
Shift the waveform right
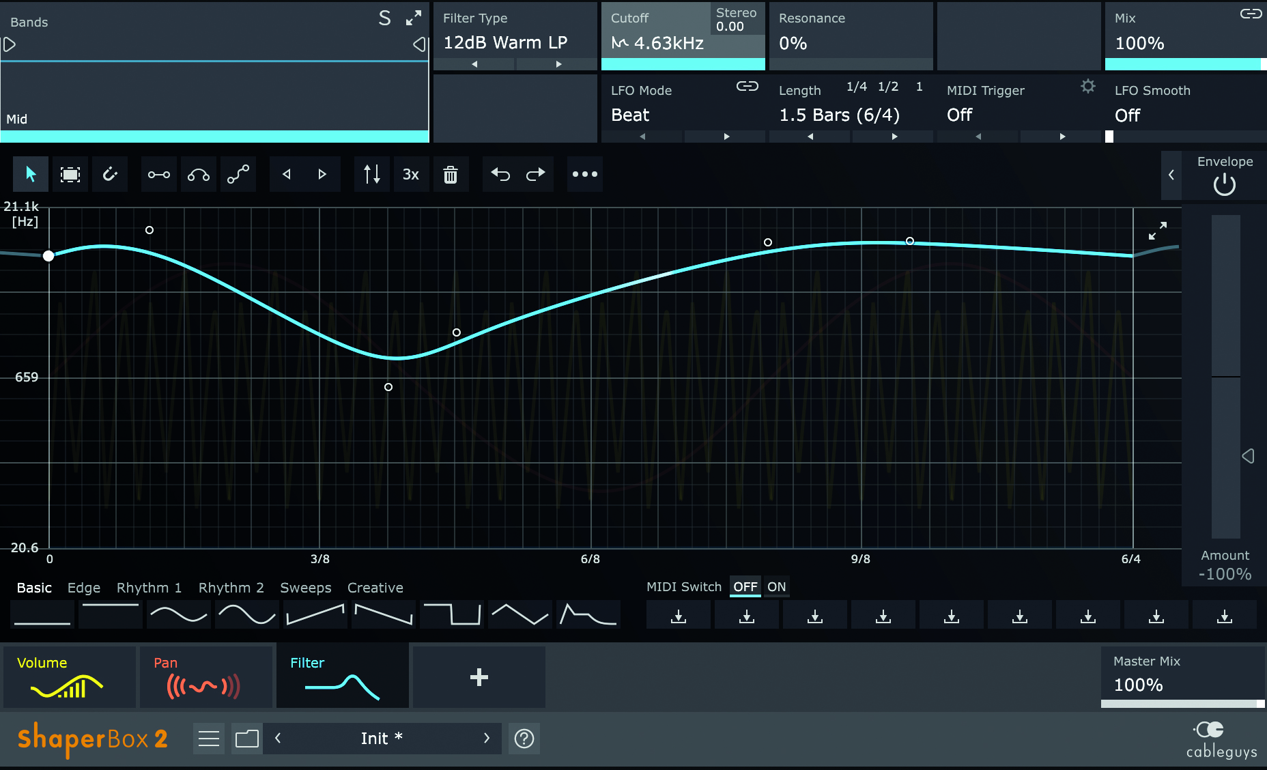[322, 174]
